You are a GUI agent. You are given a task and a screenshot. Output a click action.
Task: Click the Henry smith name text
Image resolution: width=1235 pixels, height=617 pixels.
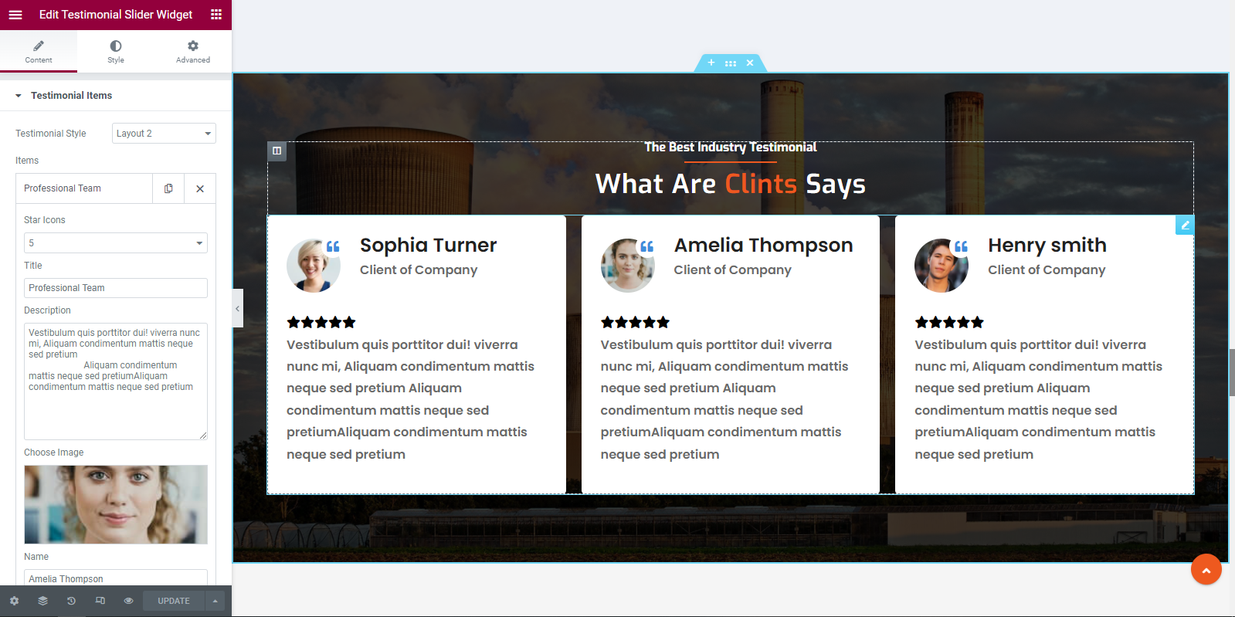[x=1047, y=246]
